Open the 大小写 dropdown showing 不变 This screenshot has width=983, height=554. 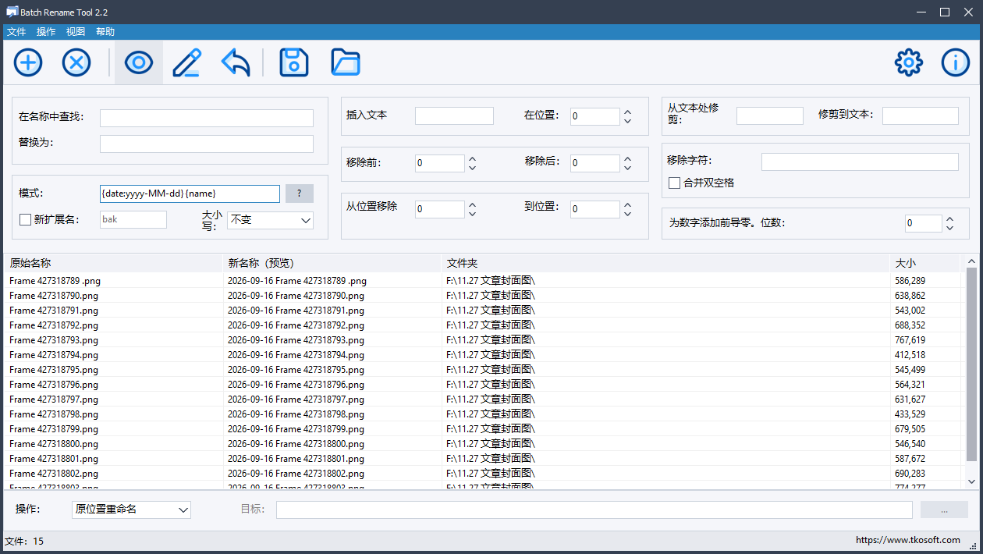pos(270,220)
